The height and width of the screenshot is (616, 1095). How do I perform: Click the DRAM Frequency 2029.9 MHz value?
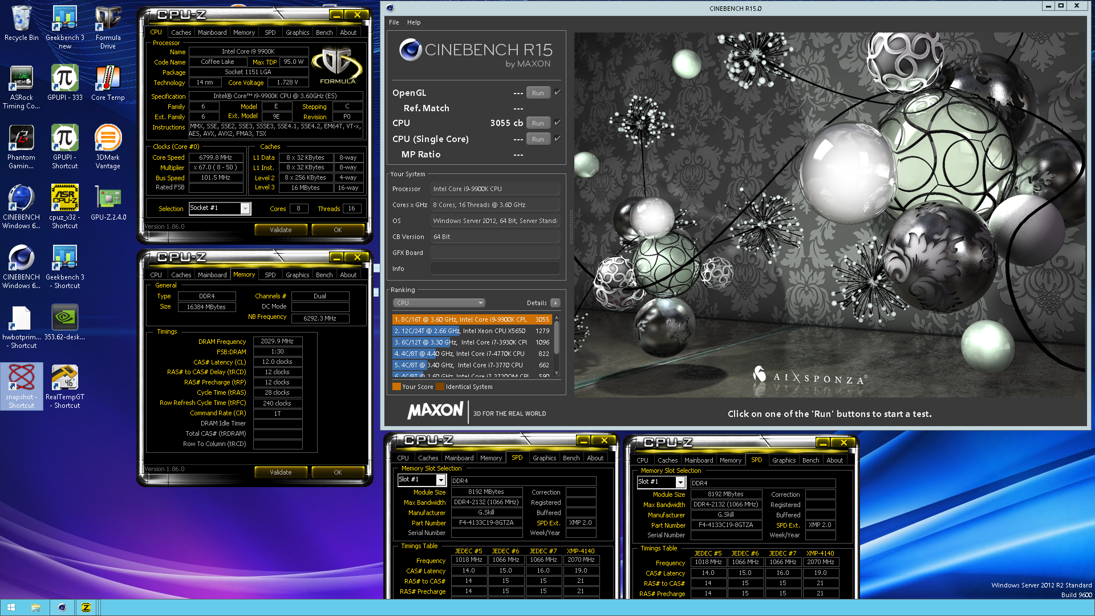tap(277, 341)
